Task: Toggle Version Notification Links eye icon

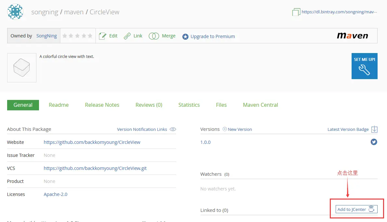Action: [173, 129]
